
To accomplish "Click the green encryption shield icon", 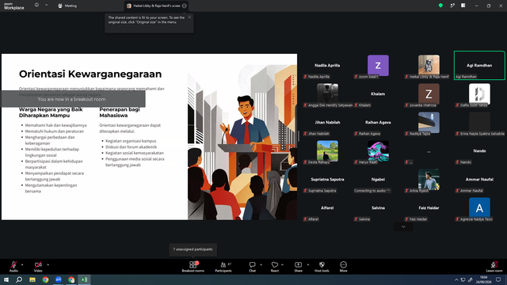I will coord(440,6).
